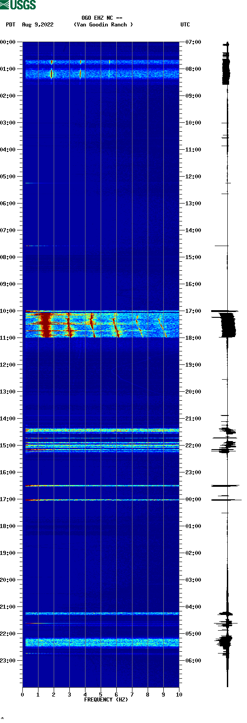Click the '12:00' UTC time label
This screenshot has height=723, width=247.
pos(193,177)
